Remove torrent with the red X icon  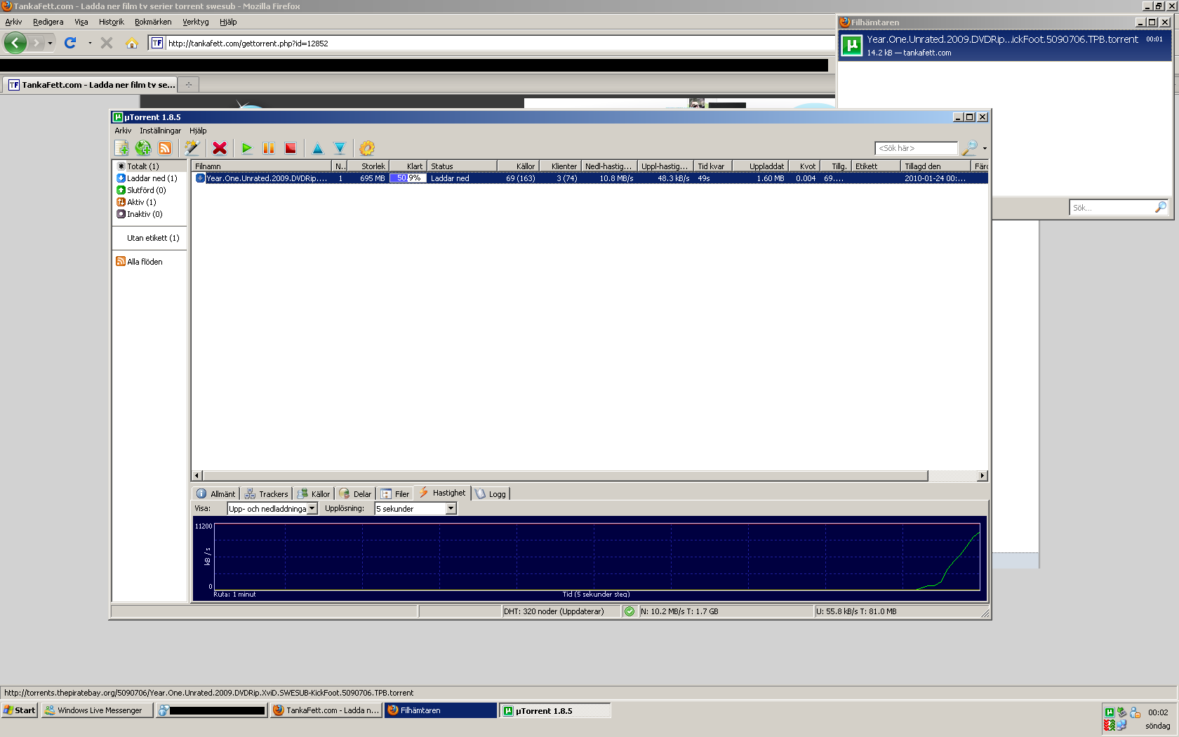(220, 148)
